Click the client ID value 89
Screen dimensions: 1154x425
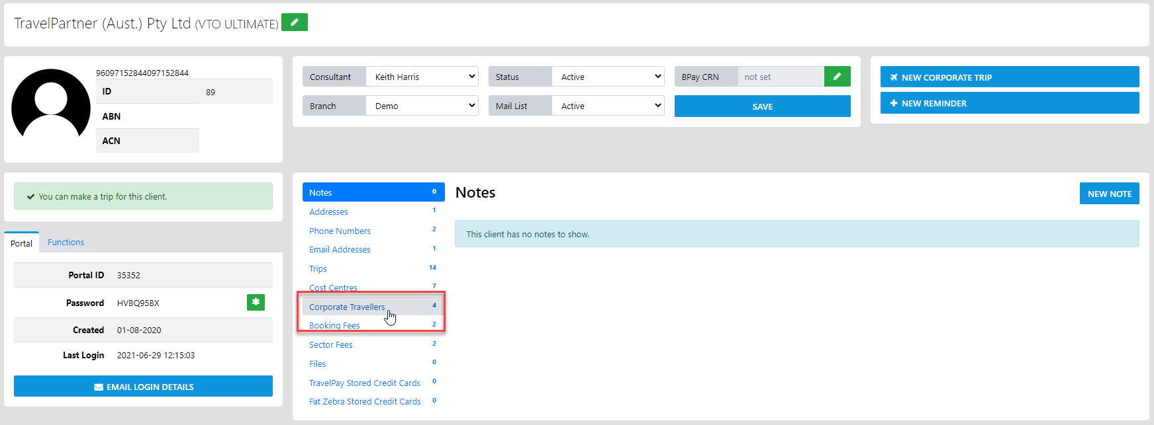pos(211,92)
